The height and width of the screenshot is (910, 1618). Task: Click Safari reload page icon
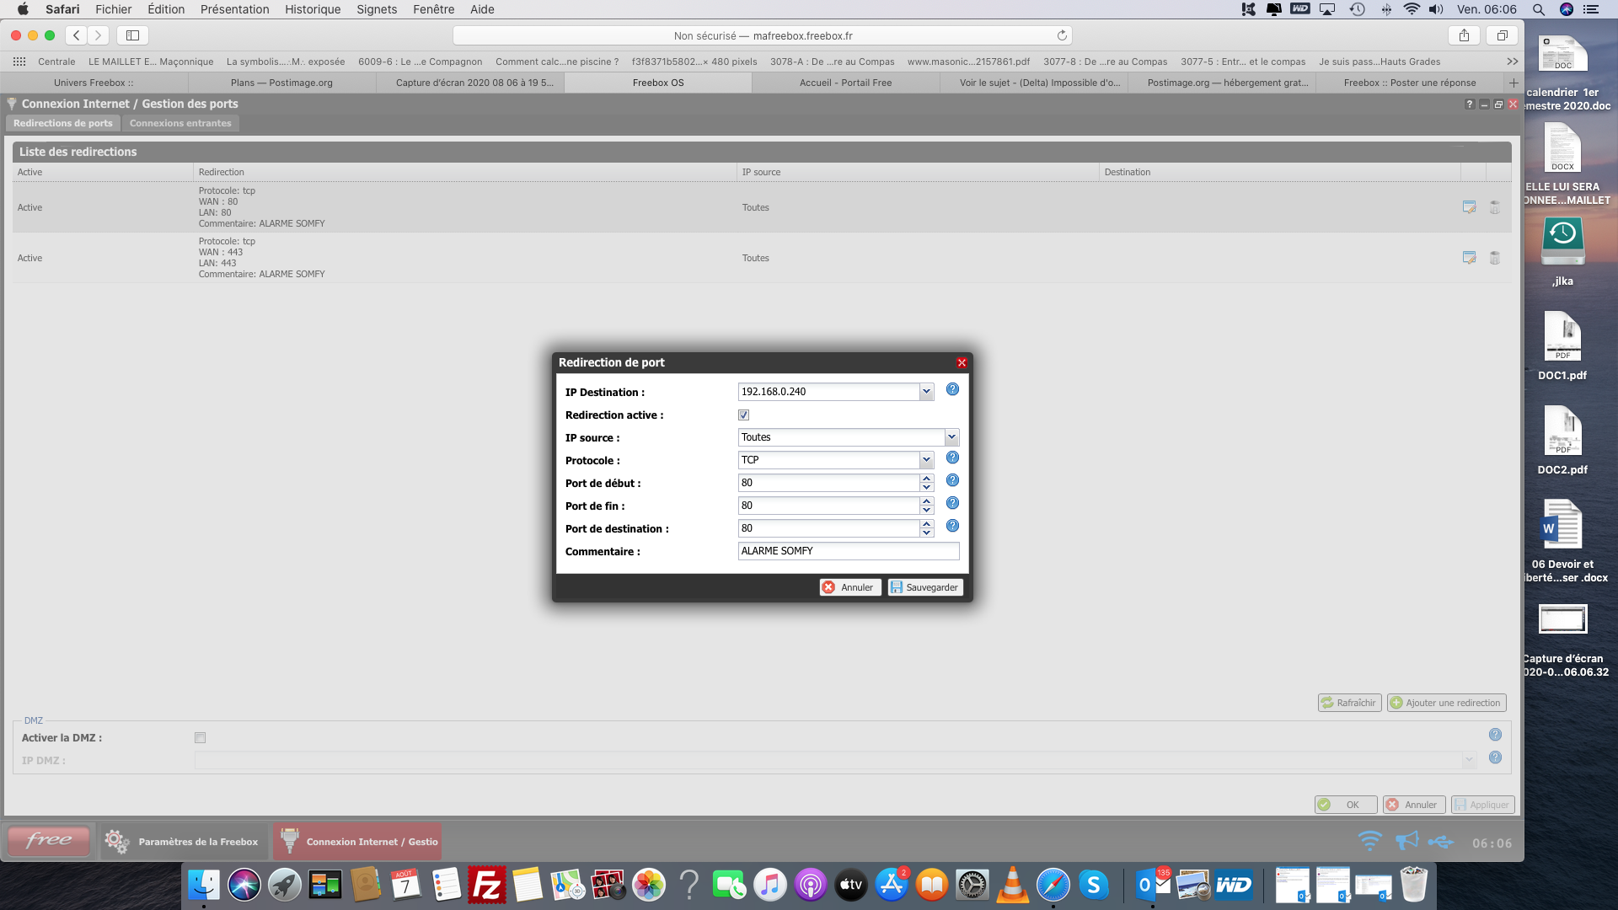(x=1062, y=35)
